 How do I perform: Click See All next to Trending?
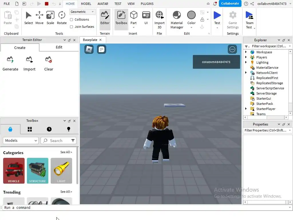[x=66, y=192]
